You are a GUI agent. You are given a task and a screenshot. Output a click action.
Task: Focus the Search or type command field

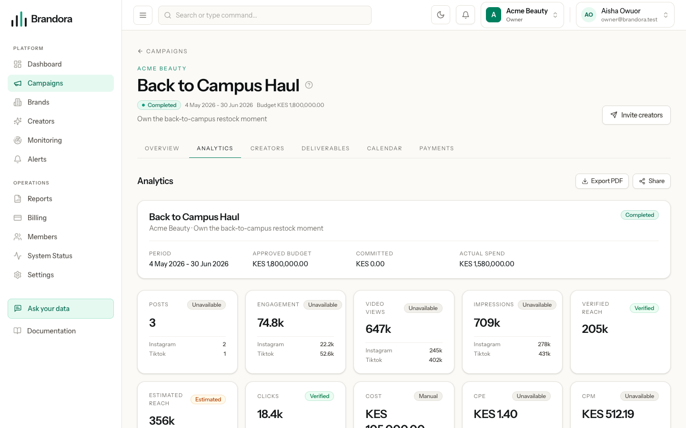tap(265, 15)
